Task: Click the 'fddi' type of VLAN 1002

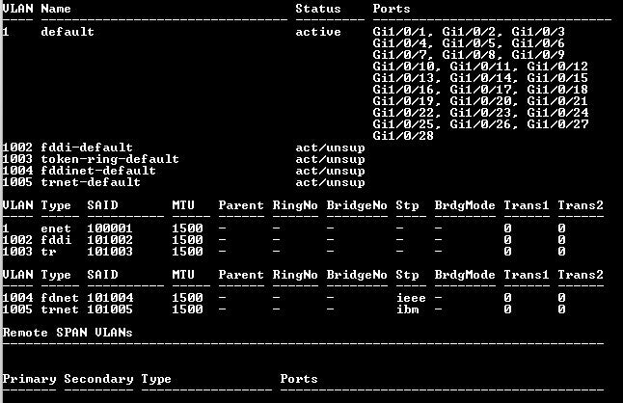Action: pyautogui.click(x=56, y=240)
